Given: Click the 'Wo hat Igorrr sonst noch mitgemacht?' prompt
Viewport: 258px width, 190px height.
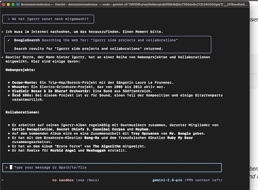Looking at the screenshot, I should tap(48, 19).
